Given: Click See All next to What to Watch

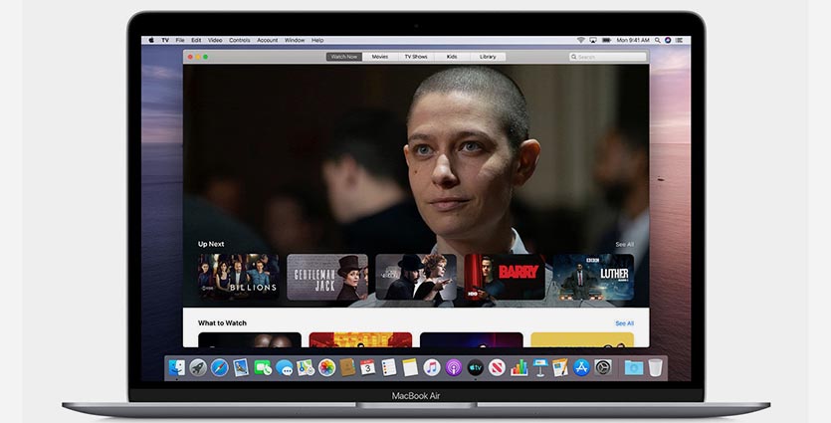Looking at the screenshot, I should click(x=624, y=323).
